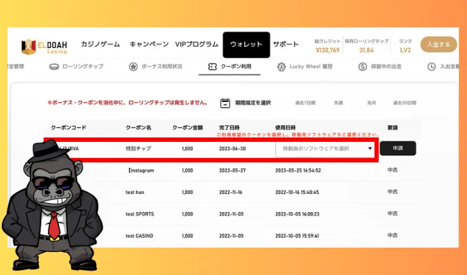Click the rolling chip balance 31.84
The image size is (467, 275).
[x=367, y=50]
